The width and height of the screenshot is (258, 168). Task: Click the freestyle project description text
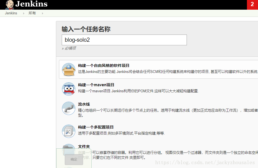pos(168,72)
